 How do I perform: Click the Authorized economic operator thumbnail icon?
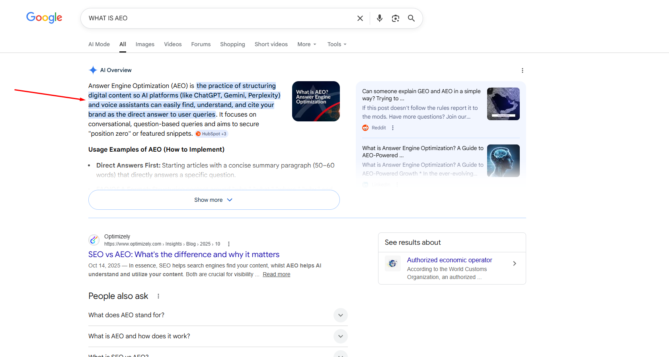click(393, 263)
